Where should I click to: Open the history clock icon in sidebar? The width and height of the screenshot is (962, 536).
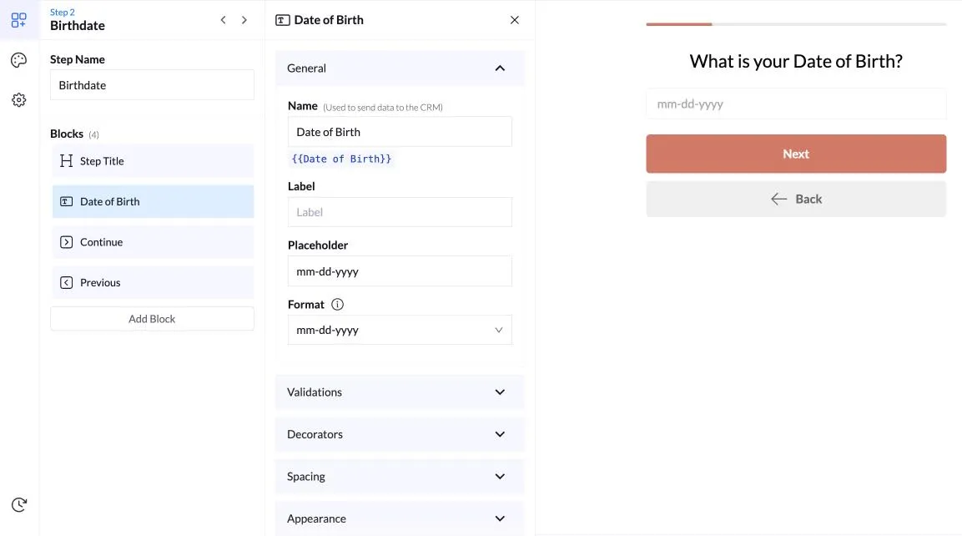pos(19,504)
